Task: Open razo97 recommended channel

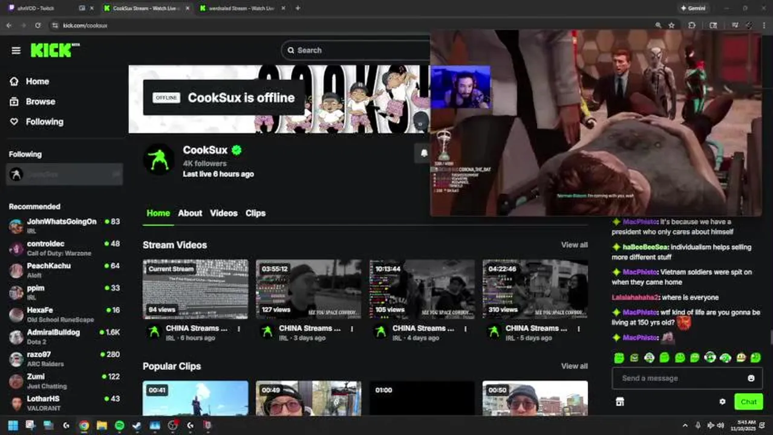Action: tap(64, 359)
